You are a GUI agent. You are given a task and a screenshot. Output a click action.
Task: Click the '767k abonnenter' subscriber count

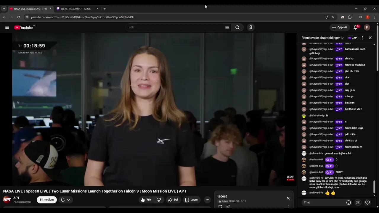(22, 202)
